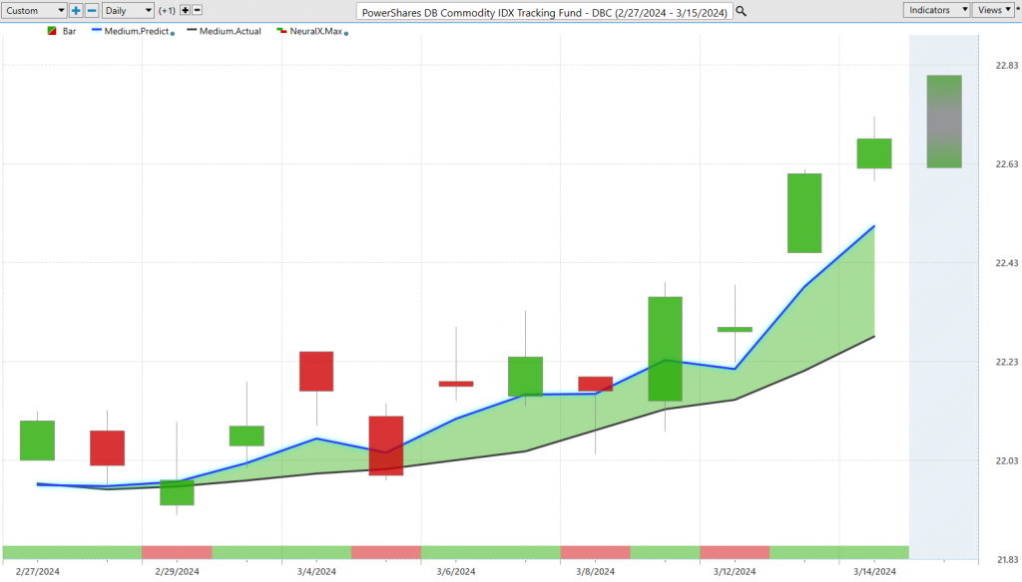The height and width of the screenshot is (582, 1022).
Task: Click the red candlestick above the 3/4/2024 label
Action: pyautogui.click(x=316, y=371)
